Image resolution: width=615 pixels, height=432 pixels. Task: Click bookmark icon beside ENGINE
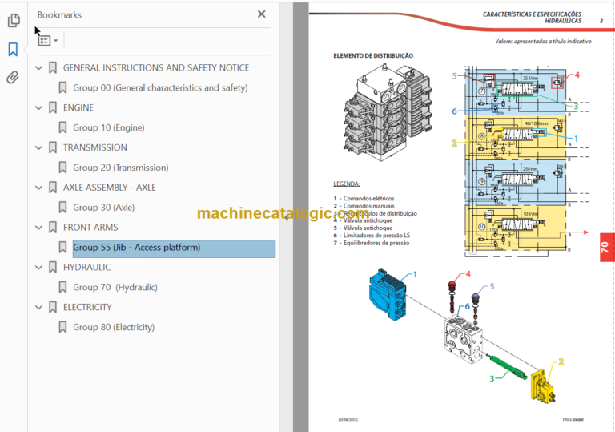[x=53, y=107]
